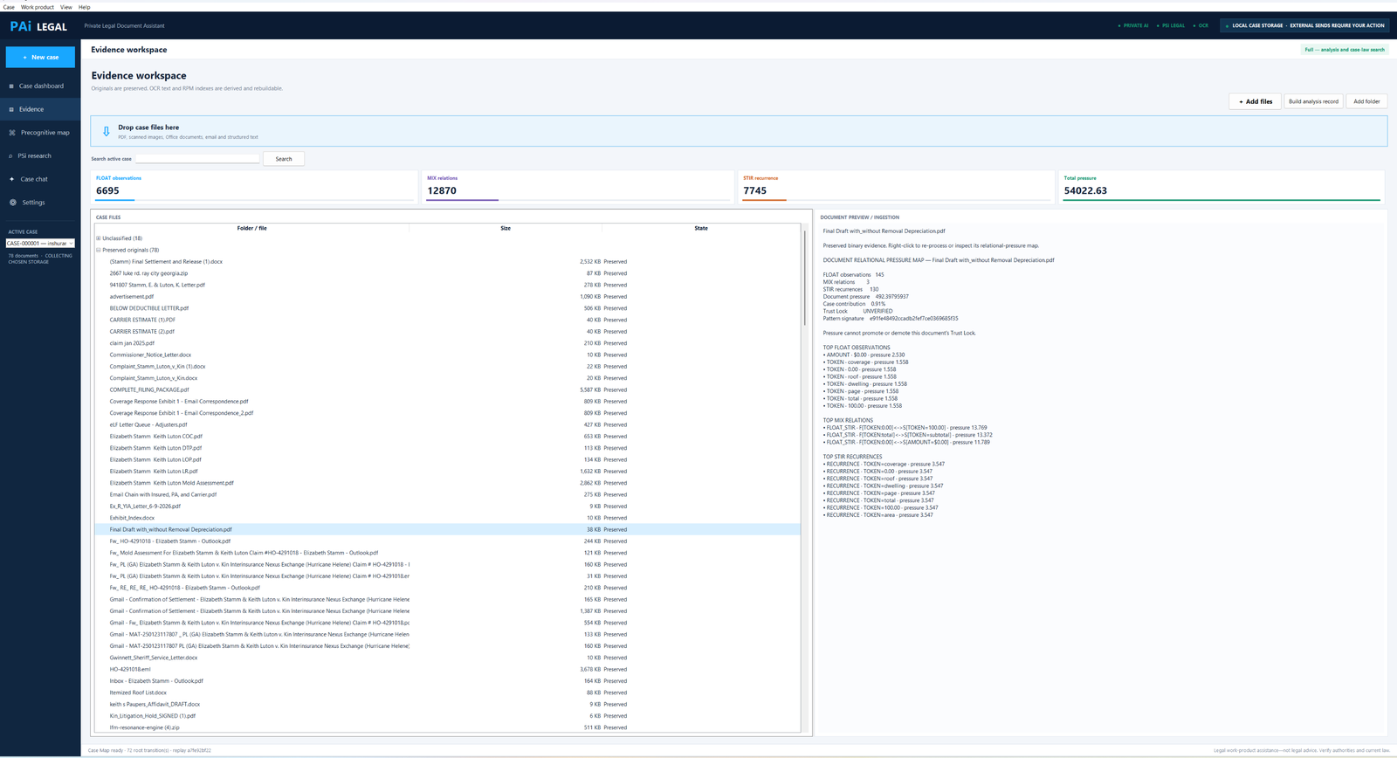The height and width of the screenshot is (758, 1397).
Task: Click the PRIVATE AI status indicator
Action: point(1133,25)
